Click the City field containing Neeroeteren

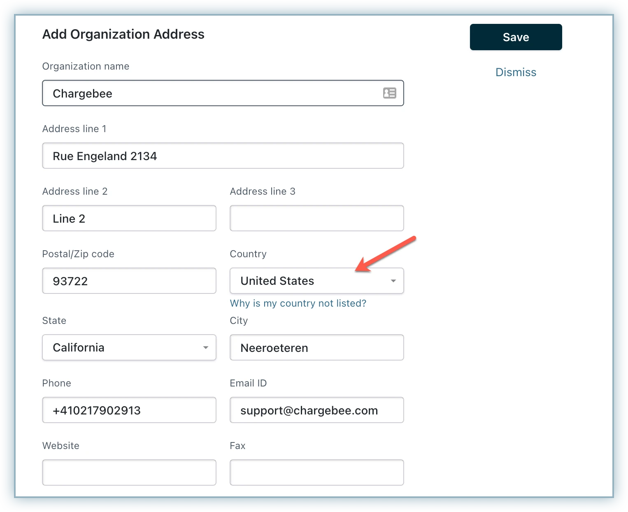point(316,347)
